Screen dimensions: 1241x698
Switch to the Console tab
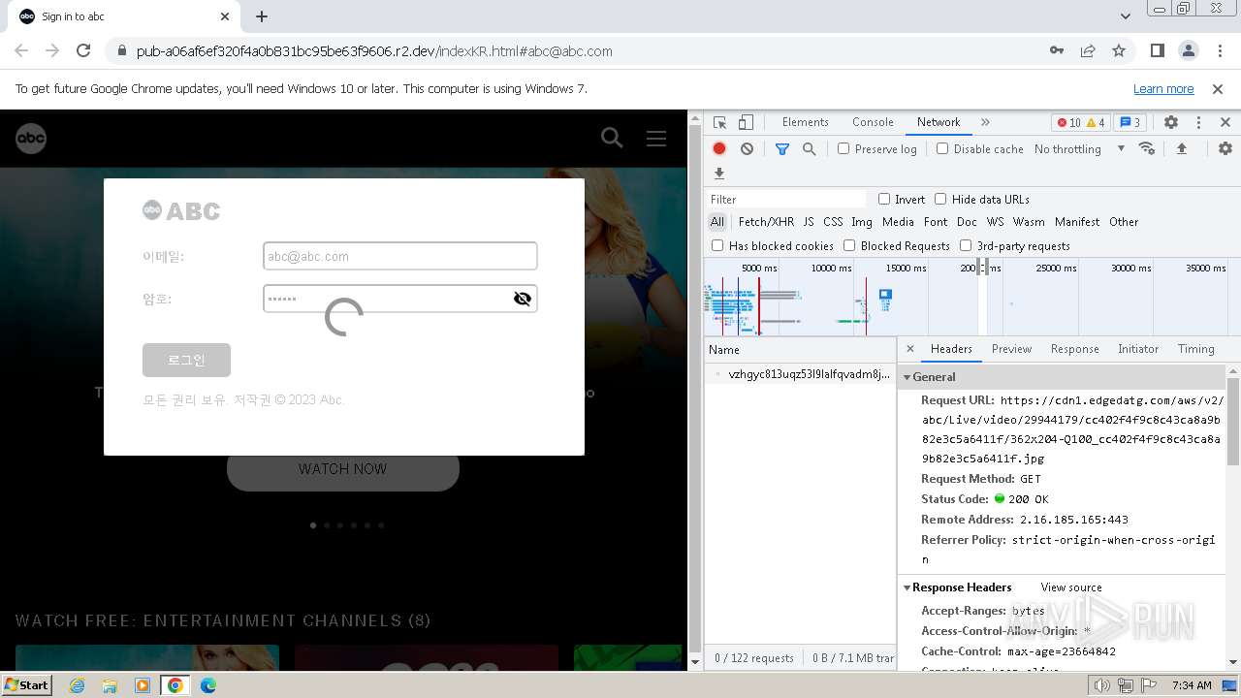click(x=873, y=122)
